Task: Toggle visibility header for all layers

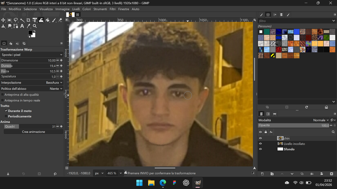Action: 260,132
